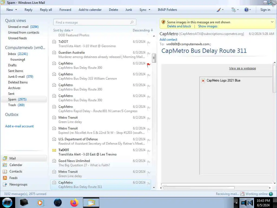Flag the TxDOT I-10 West @ Geronimo message

tap(149, 43)
